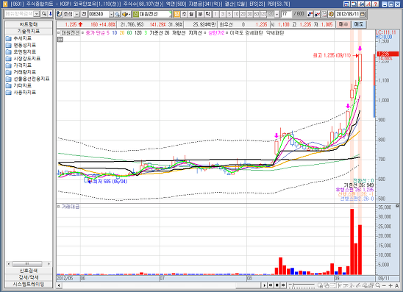Click the 매수 buy button
Image resolution: width=403 pixels, height=292 pixels.
(x=343, y=24)
